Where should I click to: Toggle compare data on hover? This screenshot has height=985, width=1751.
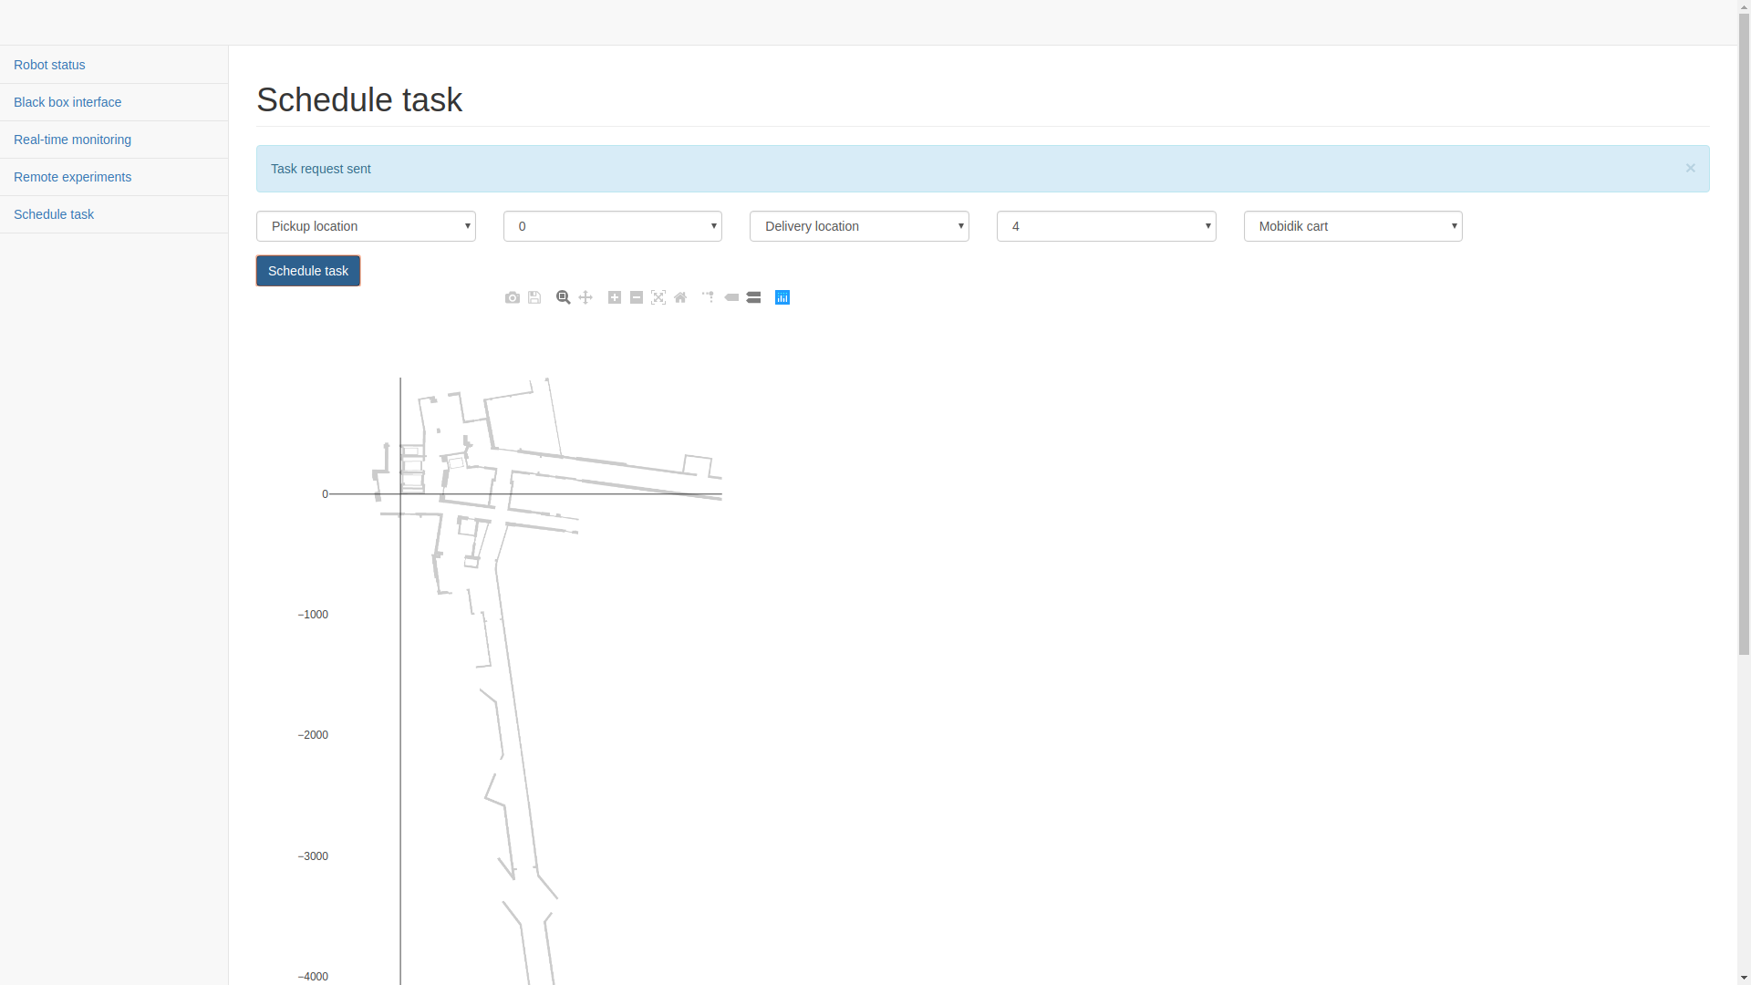tap(753, 297)
